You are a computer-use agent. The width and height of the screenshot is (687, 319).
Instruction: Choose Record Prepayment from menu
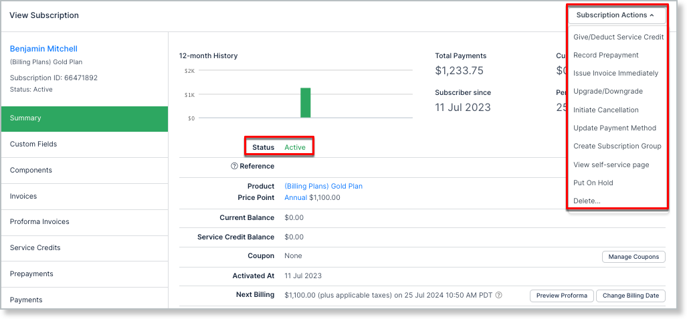605,56
